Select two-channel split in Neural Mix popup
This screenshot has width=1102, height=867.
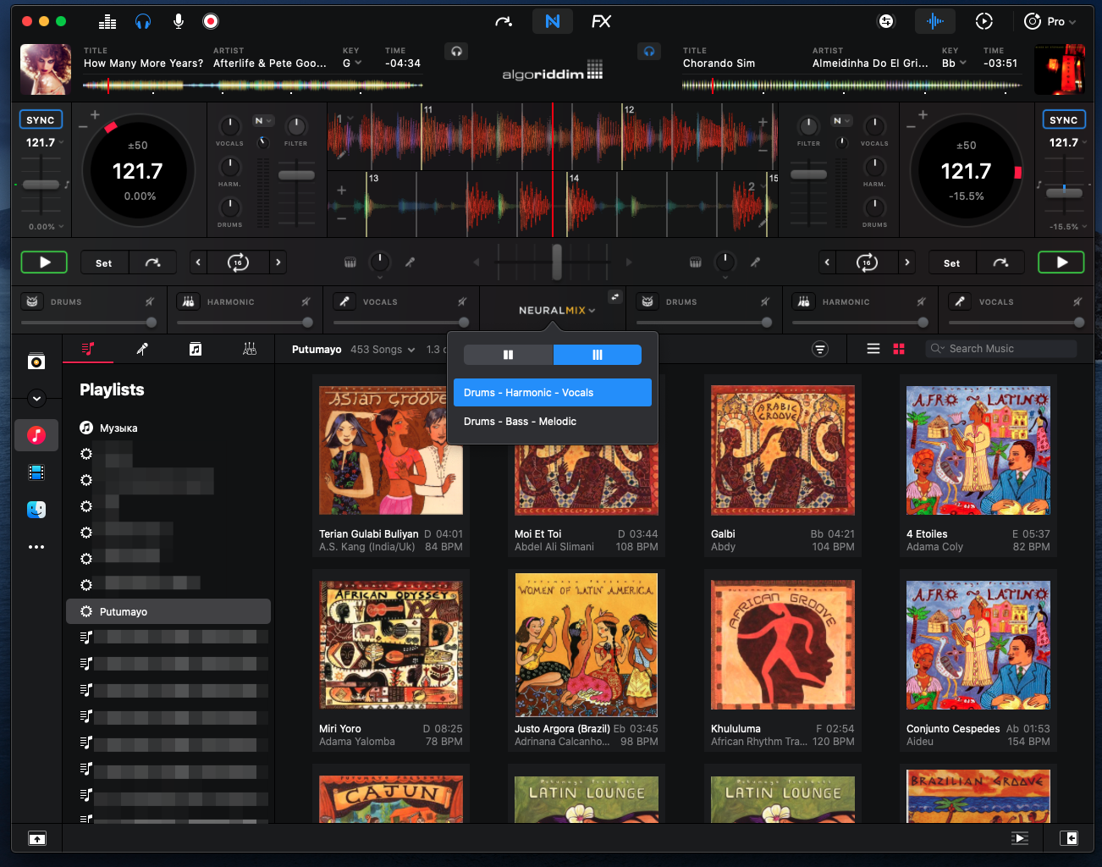coord(508,355)
